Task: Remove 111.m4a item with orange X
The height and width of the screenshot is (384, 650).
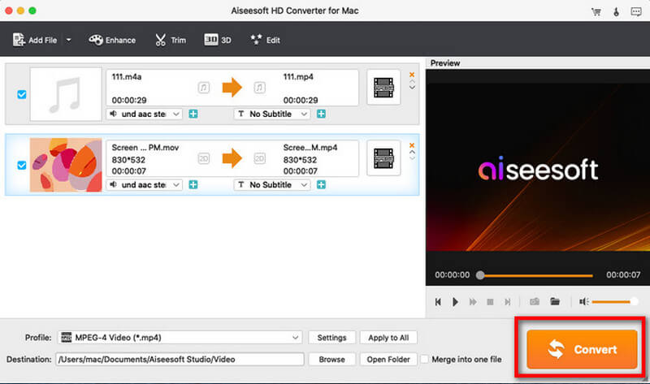Action: [x=411, y=75]
